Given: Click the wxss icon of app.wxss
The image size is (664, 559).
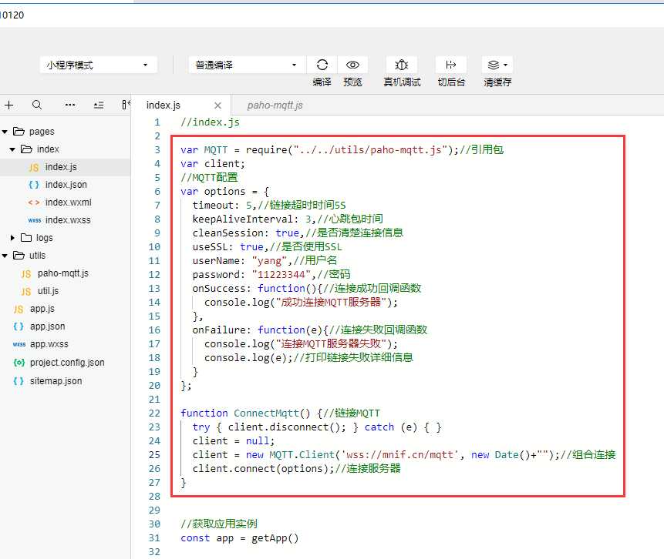Looking at the screenshot, I should (19, 345).
